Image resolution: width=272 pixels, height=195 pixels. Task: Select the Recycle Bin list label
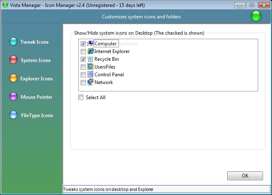107,59
